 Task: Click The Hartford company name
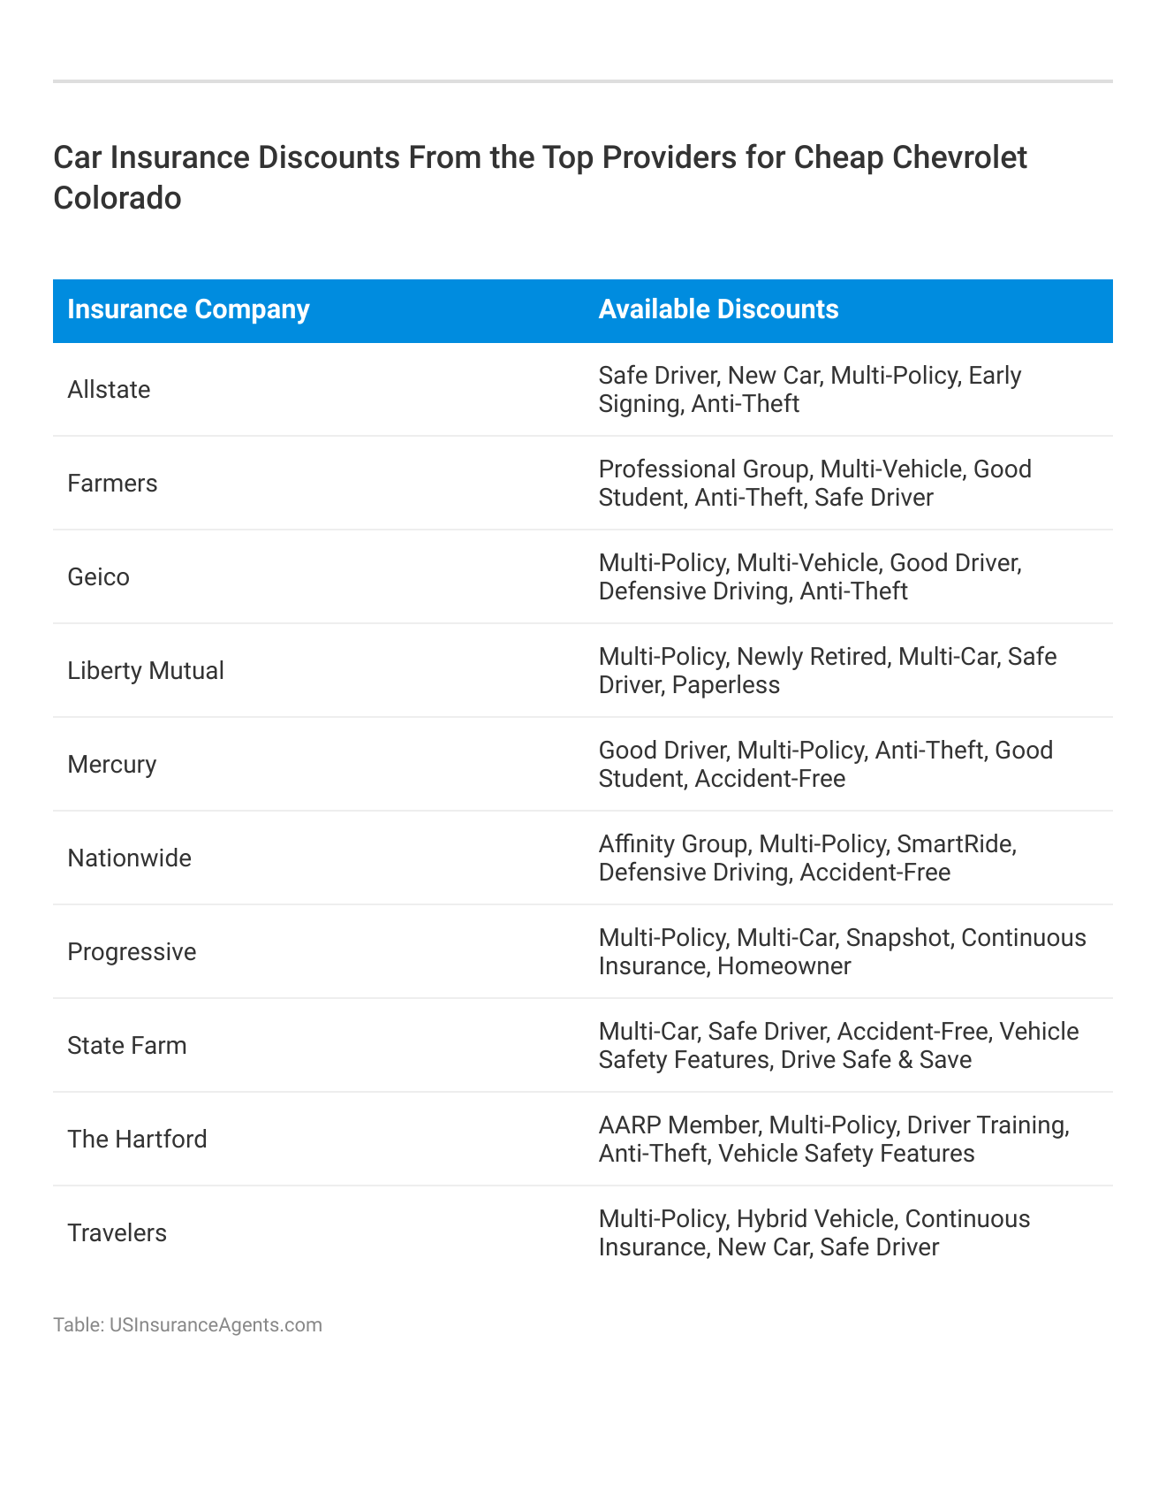point(138,1140)
